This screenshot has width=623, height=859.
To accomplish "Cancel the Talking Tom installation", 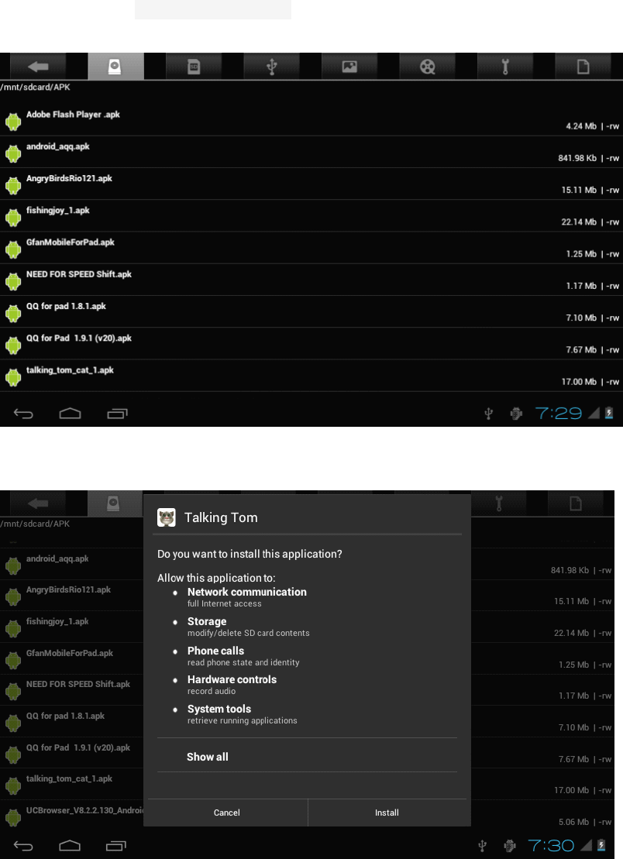I will point(227,813).
